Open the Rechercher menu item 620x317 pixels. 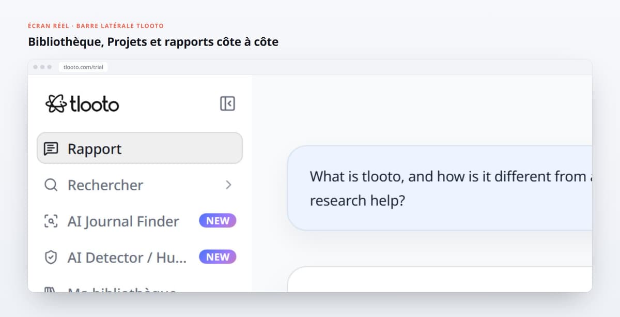(x=139, y=185)
